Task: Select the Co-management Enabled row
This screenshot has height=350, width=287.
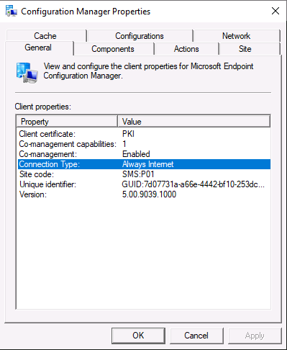Action: click(x=144, y=154)
